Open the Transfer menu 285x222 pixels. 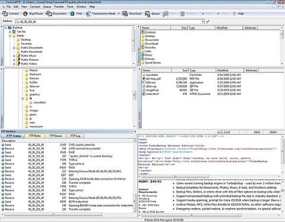pos(59,7)
